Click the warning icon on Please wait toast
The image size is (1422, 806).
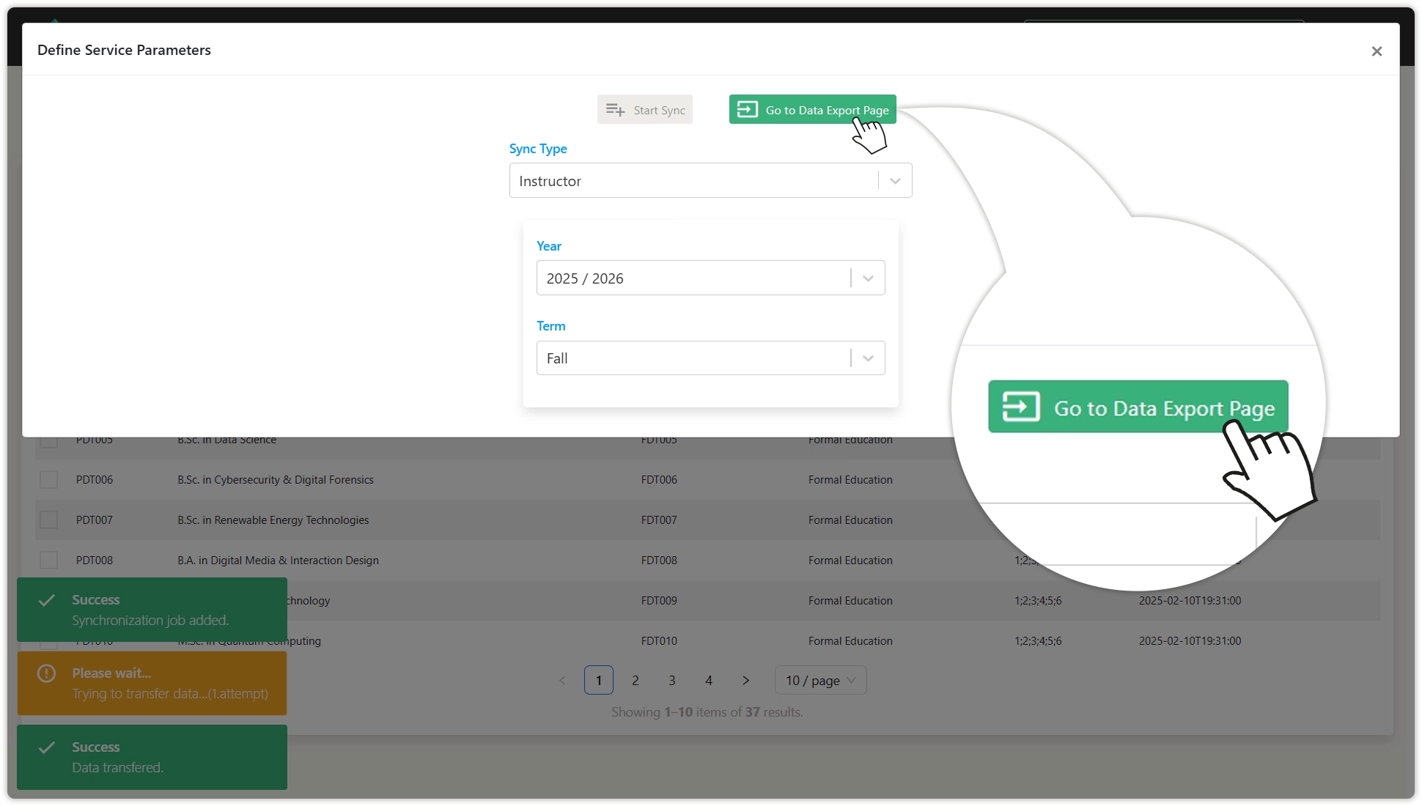46,673
